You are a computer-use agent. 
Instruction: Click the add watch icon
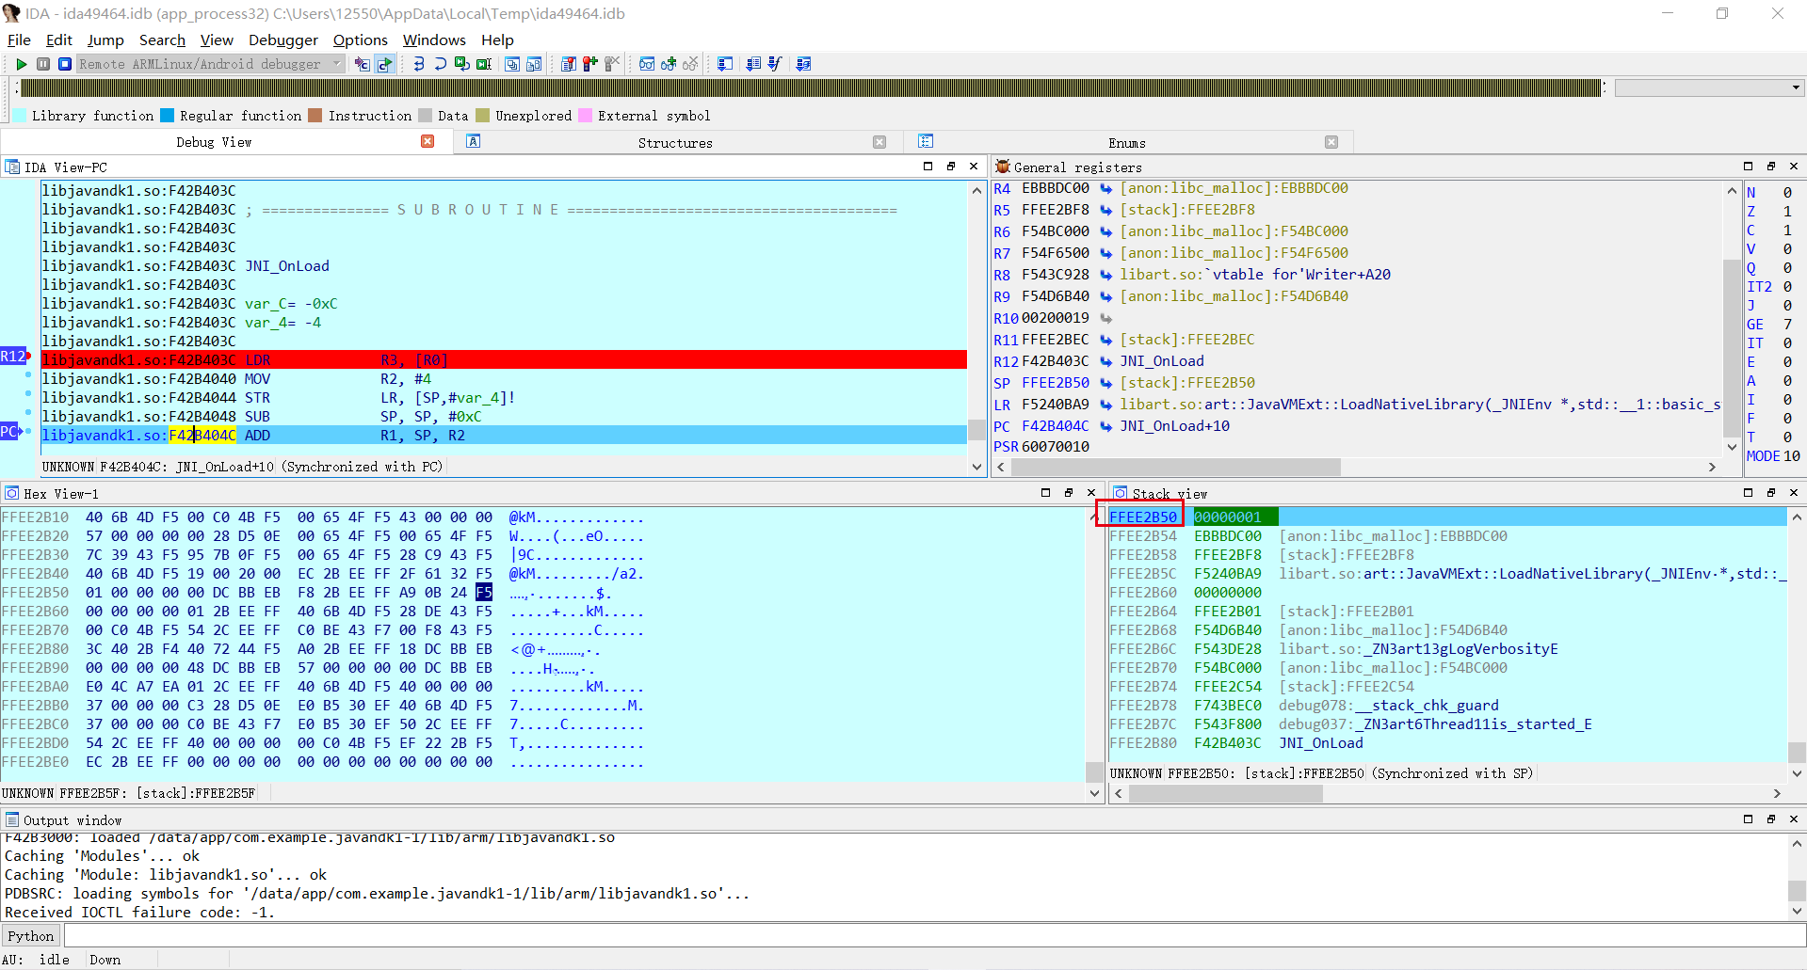click(x=669, y=64)
